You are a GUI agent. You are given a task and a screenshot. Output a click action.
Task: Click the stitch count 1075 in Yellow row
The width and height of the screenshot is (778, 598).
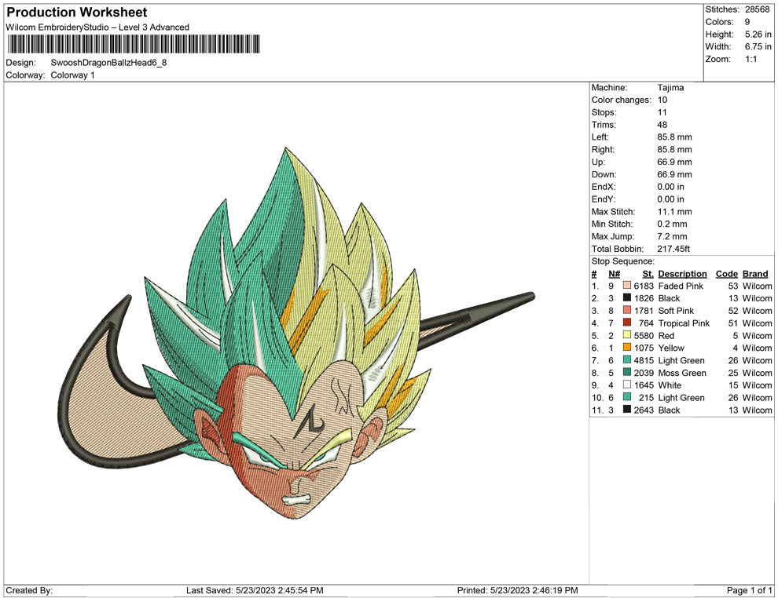coord(644,348)
